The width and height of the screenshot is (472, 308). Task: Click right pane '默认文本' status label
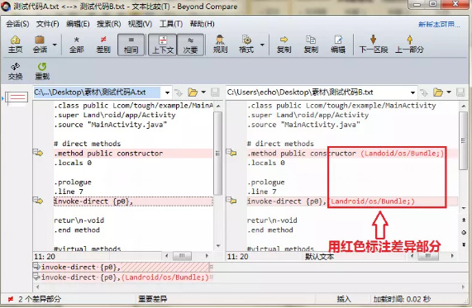click(x=319, y=257)
